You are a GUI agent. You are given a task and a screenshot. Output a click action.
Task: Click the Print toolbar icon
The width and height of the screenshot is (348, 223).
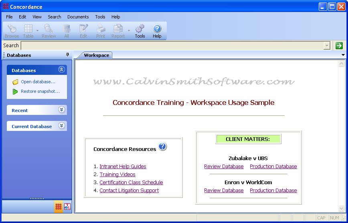tap(101, 31)
